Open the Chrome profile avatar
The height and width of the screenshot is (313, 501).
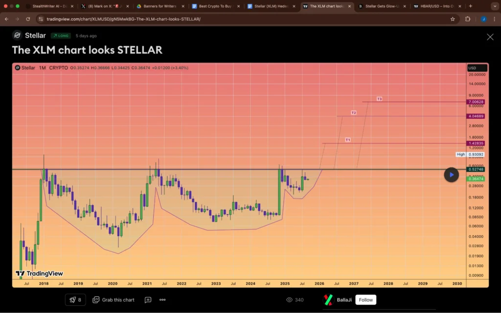[483, 19]
